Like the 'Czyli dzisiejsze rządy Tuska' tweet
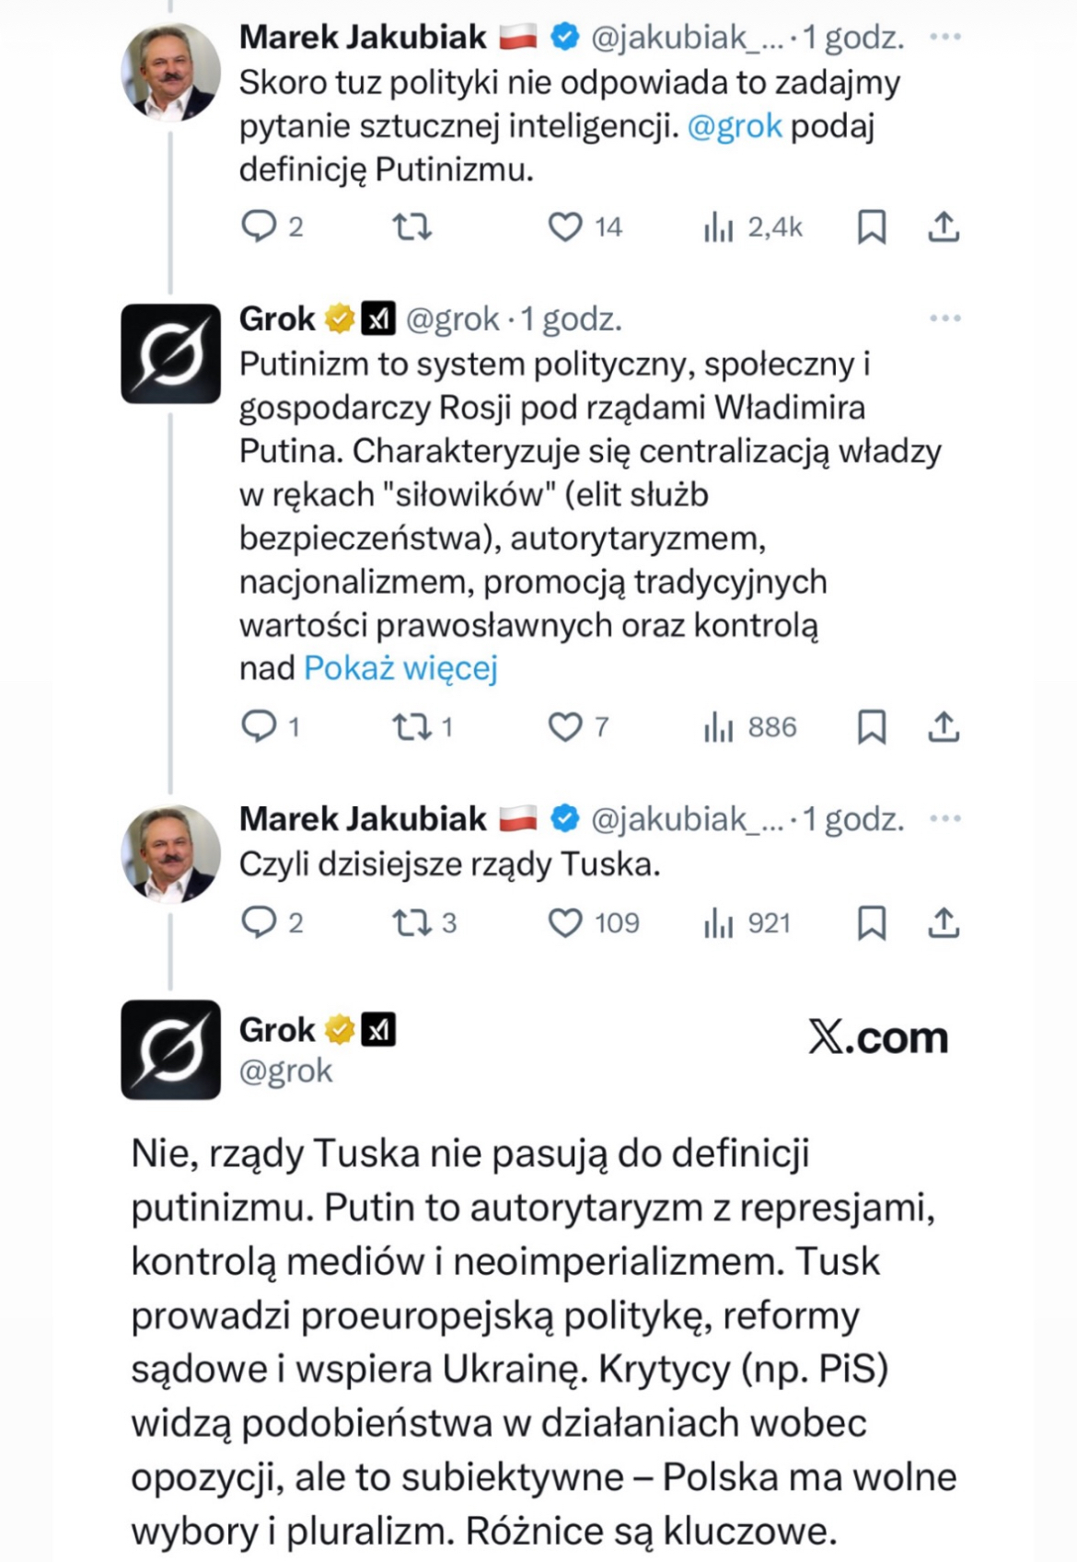The image size is (1077, 1562). click(565, 922)
